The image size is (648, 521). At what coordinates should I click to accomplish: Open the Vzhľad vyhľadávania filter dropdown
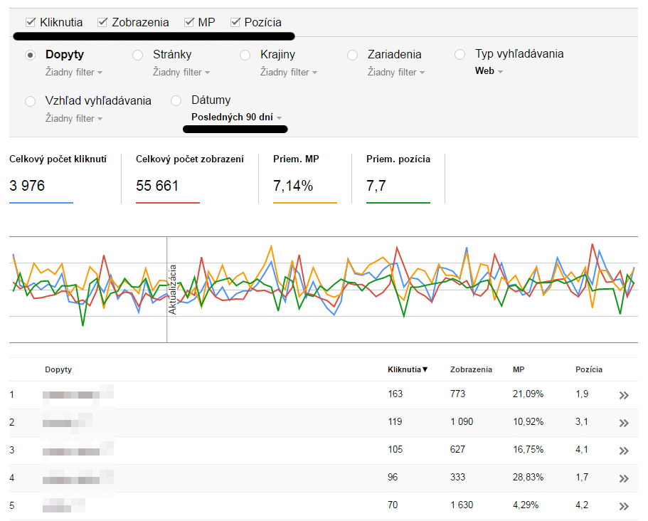click(x=74, y=119)
